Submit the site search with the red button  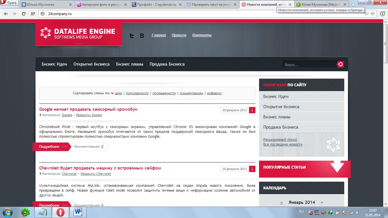point(340,64)
